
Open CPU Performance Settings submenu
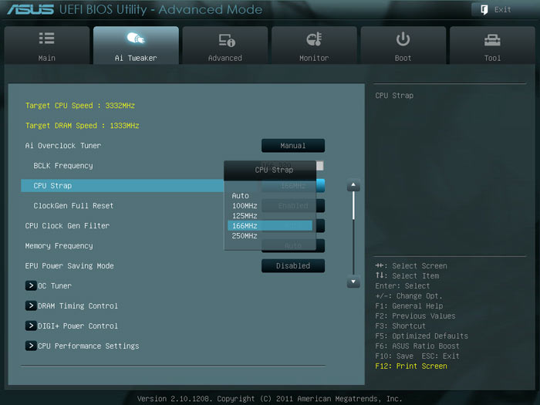tap(32, 346)
